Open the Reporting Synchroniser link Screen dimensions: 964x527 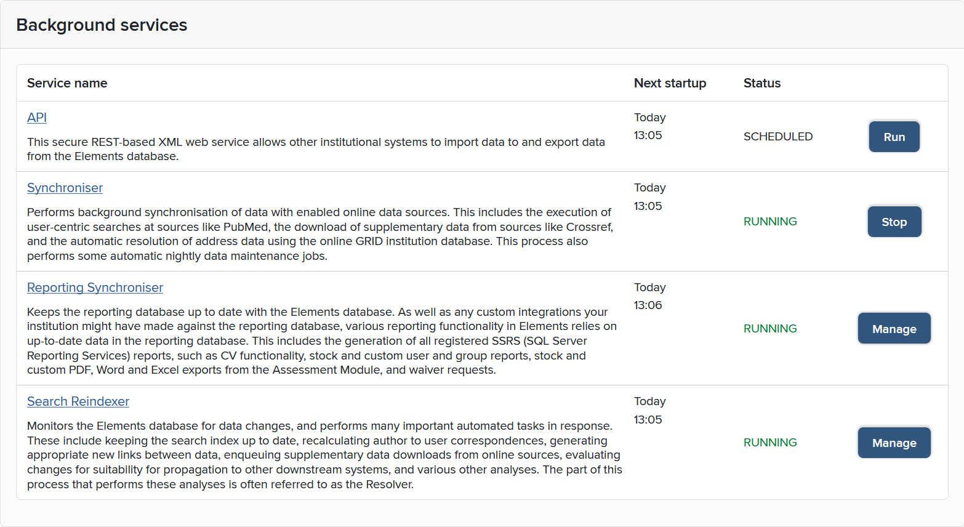pos(95,288)
